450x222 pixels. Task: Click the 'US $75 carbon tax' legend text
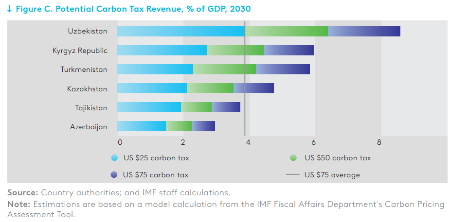[x=156, y=175]
